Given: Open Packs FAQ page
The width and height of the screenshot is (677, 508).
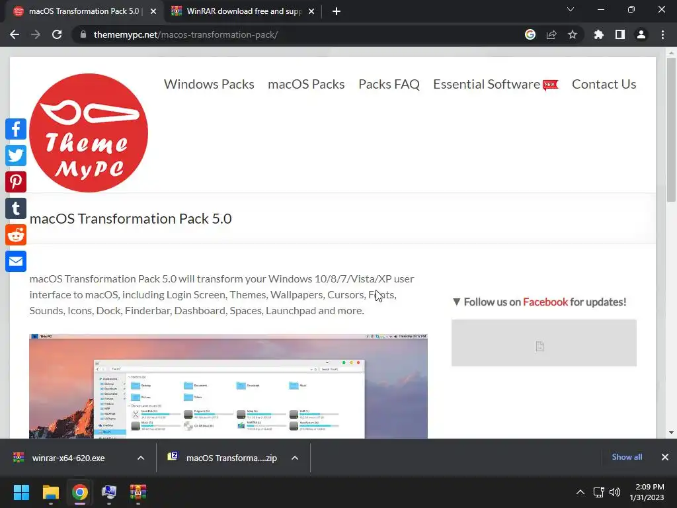Looking at the screenshot, I should pyautogui.click(x=389, y=84).
